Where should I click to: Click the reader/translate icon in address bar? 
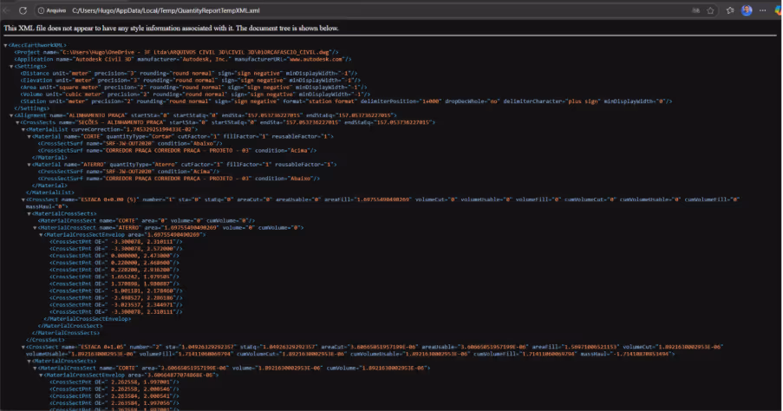point(695,10)
